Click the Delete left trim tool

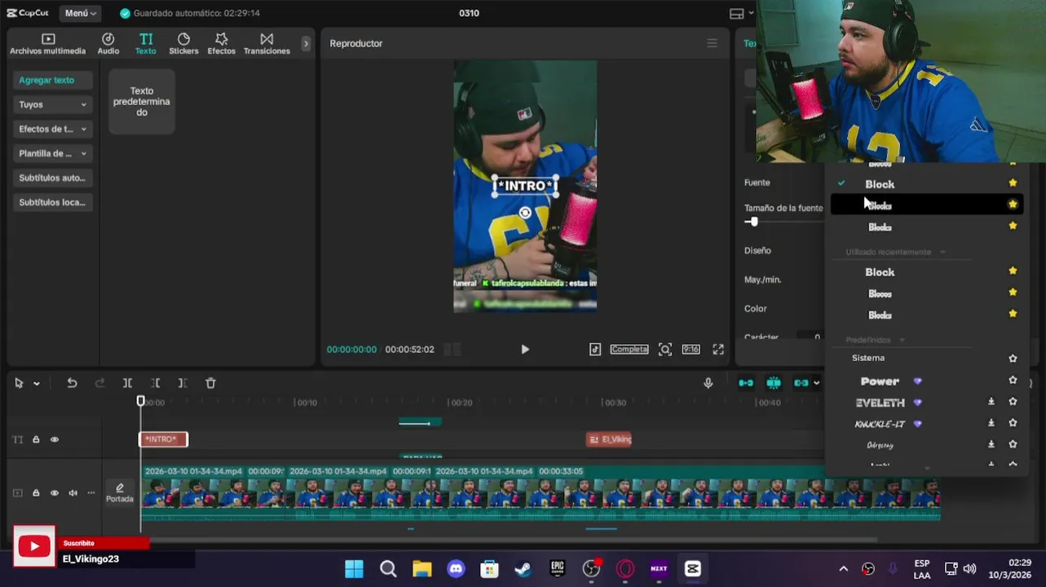tap(155, 383)
